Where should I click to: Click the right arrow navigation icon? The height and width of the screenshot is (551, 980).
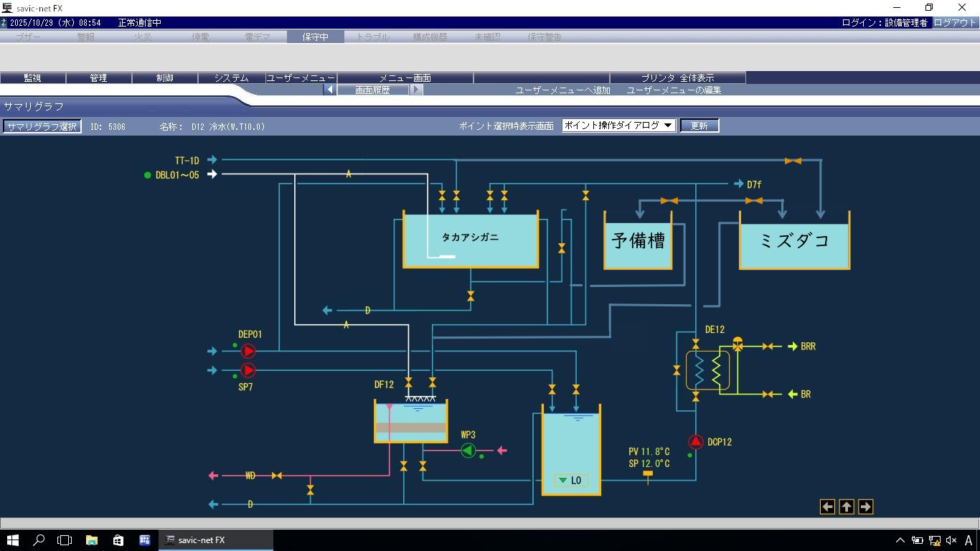tap(865, 507)
